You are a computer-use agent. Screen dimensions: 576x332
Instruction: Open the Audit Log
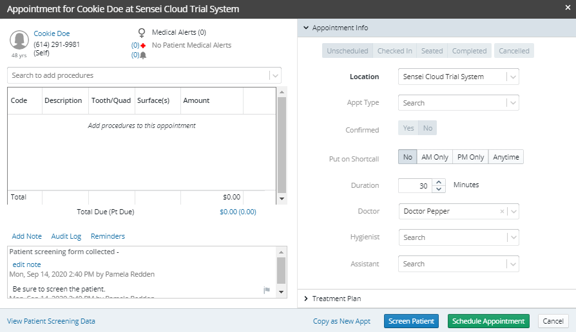pyautogui.click(x=66, y=236)
